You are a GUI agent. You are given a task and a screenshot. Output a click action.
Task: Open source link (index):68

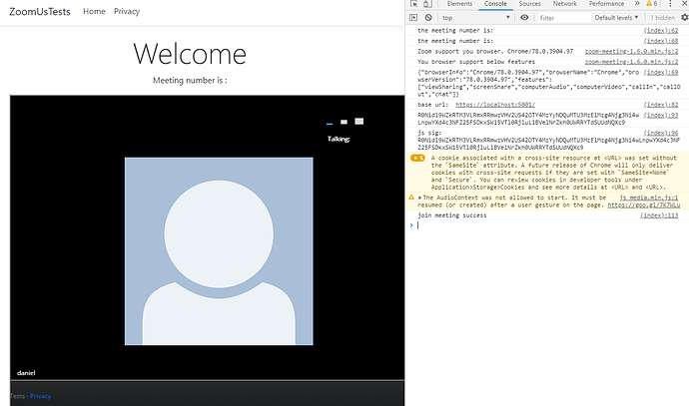[661, 41]
